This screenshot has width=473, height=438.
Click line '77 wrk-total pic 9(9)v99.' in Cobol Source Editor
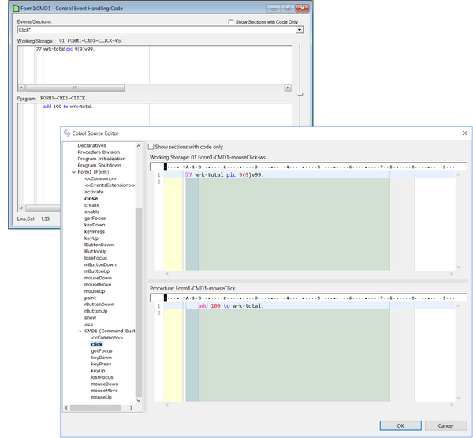tap(225, 175)
